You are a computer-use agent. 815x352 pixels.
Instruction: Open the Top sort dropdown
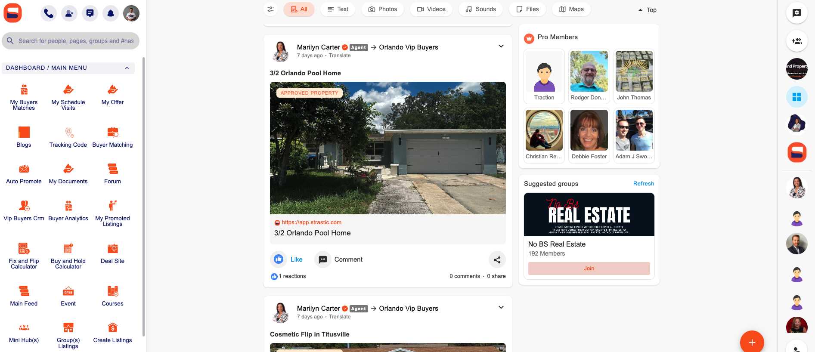(x=647, y=10)
